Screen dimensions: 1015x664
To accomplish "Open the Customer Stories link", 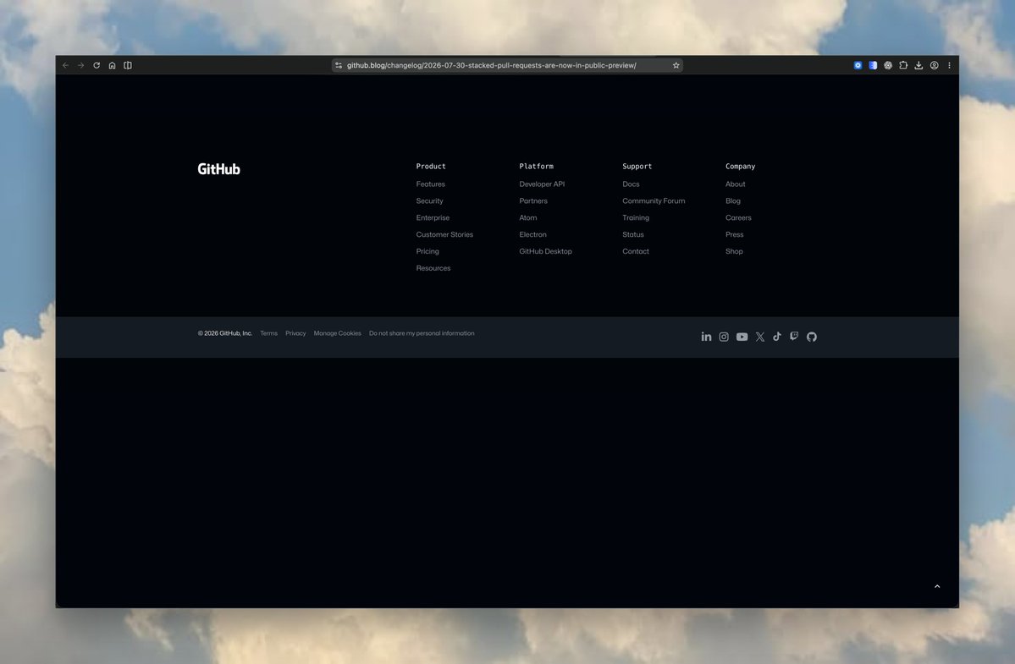I will click(x=444, y=234).
